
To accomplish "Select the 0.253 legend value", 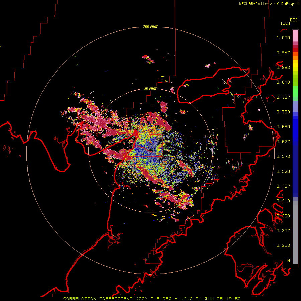I will pos(283,245).
